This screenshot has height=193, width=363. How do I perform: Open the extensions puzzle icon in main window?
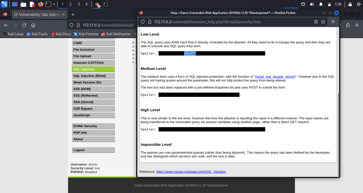[x=348, y=25]
